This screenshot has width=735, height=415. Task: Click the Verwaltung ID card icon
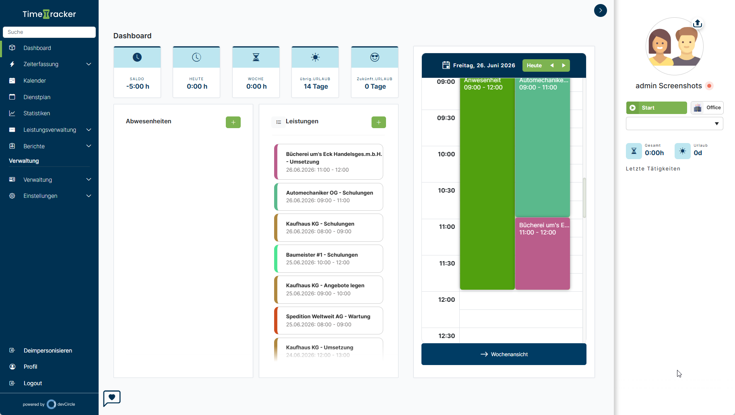click(12, 179)
